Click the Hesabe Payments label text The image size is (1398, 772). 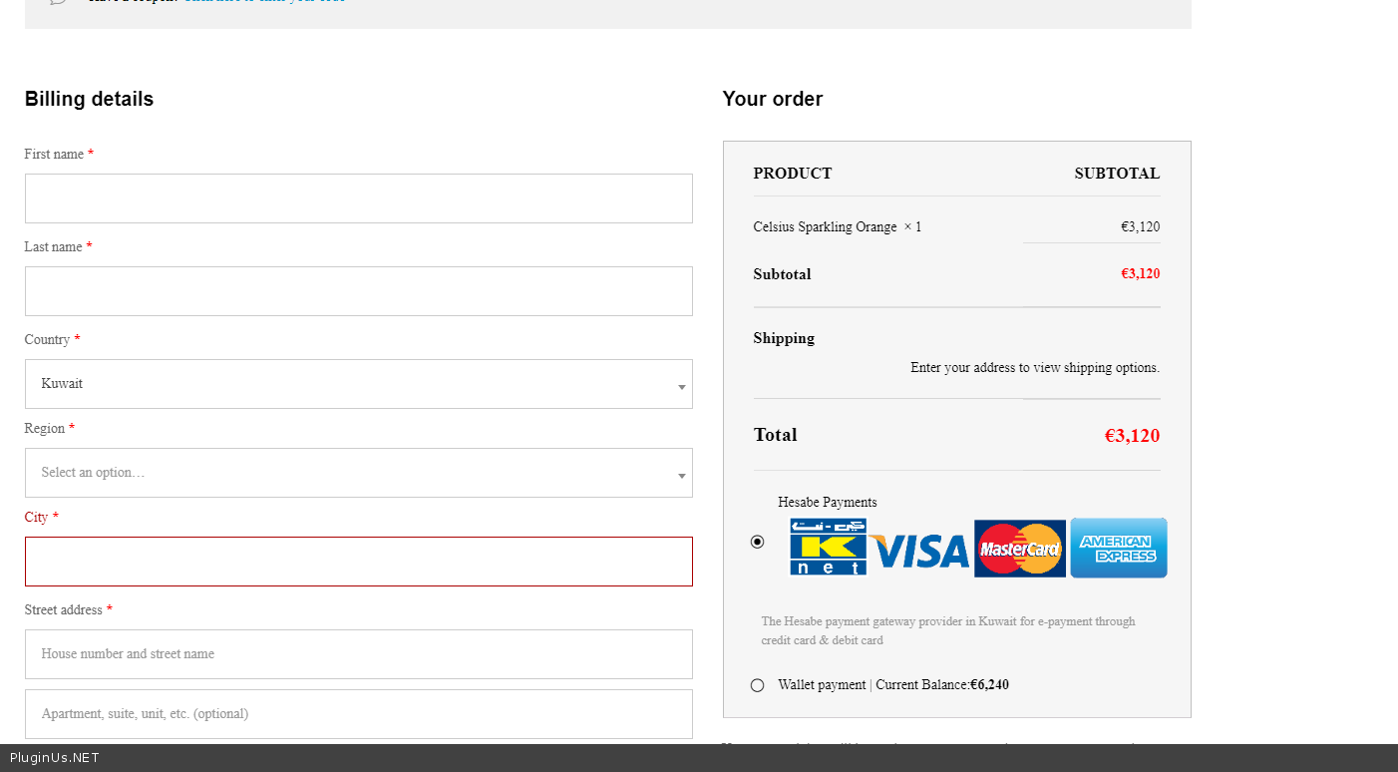(828, 503)
